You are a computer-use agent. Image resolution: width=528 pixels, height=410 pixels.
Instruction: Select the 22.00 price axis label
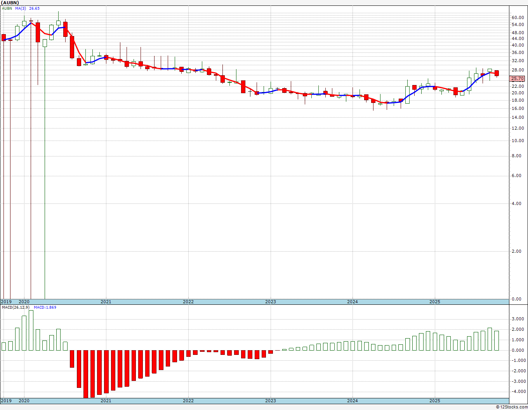pos(518,86)
